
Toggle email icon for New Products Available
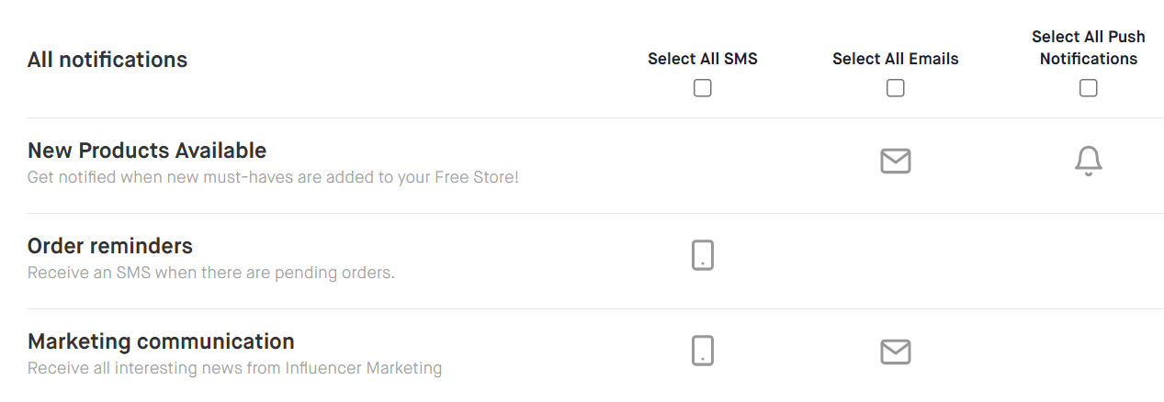tap(895, 162)
